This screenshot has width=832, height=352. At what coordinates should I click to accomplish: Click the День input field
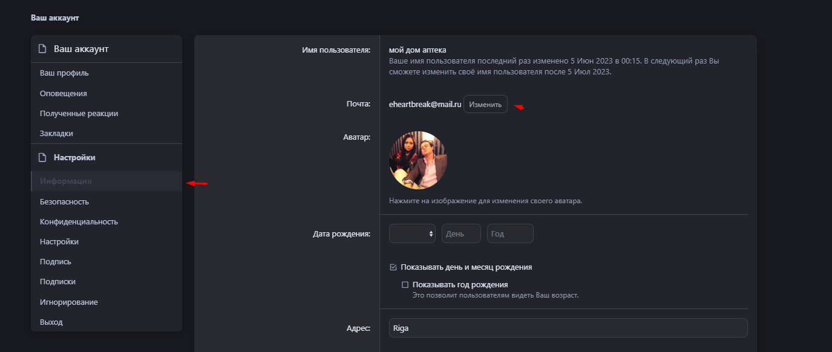point(461,233)
